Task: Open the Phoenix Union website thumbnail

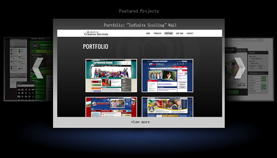Action: click(111, 75)
